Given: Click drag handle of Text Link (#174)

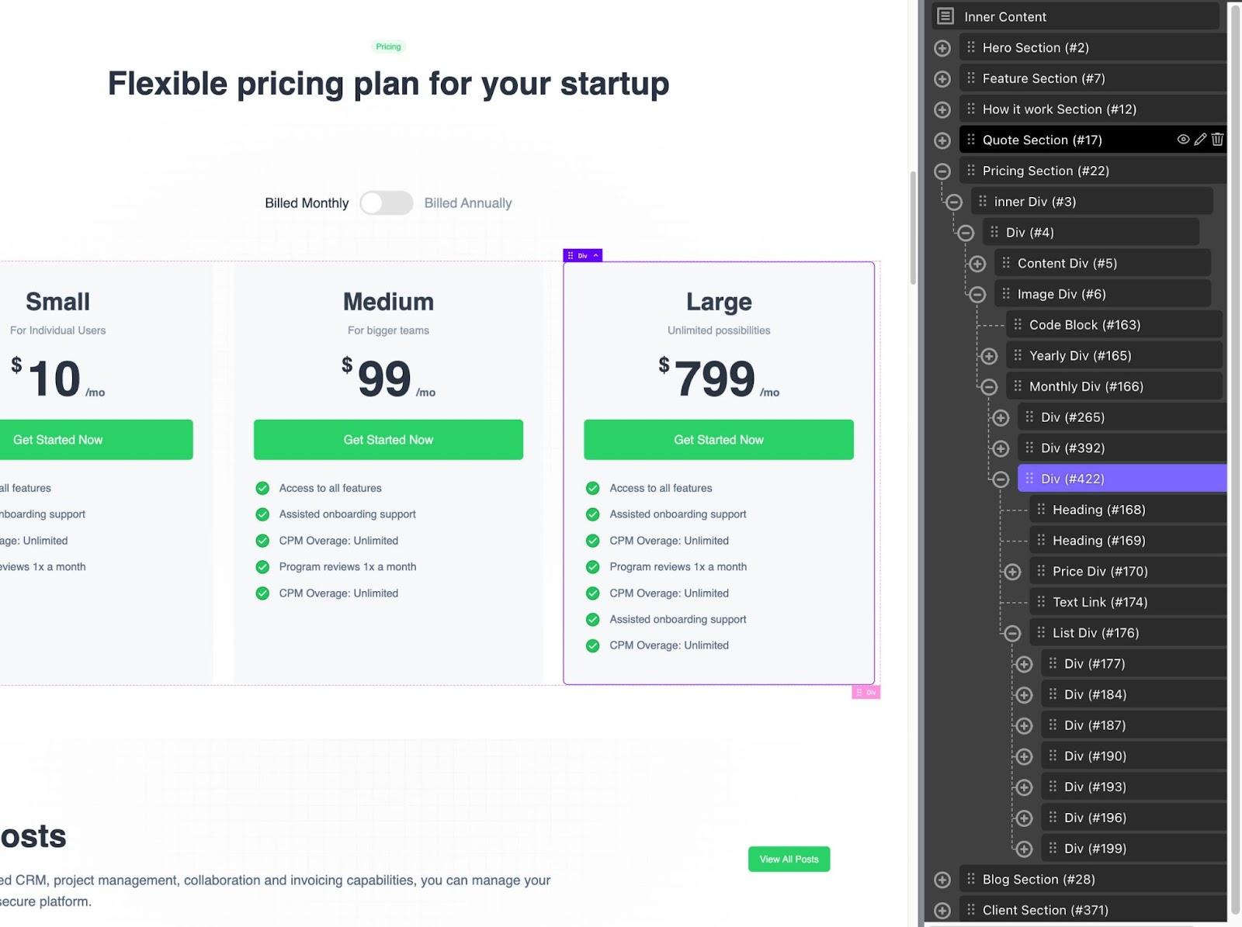Looking at the screenshot, I should [x=1041, y=602].
